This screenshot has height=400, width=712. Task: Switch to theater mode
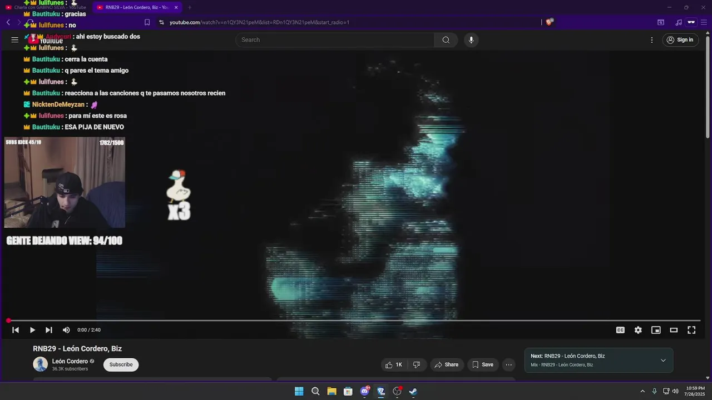click(x=674, y=330)
